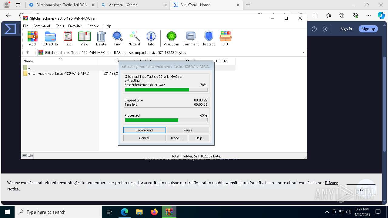Image resolution: width=388 pixels, height=218 pixels.
Task: Open the Tools menu
Action: pos(60,26)
